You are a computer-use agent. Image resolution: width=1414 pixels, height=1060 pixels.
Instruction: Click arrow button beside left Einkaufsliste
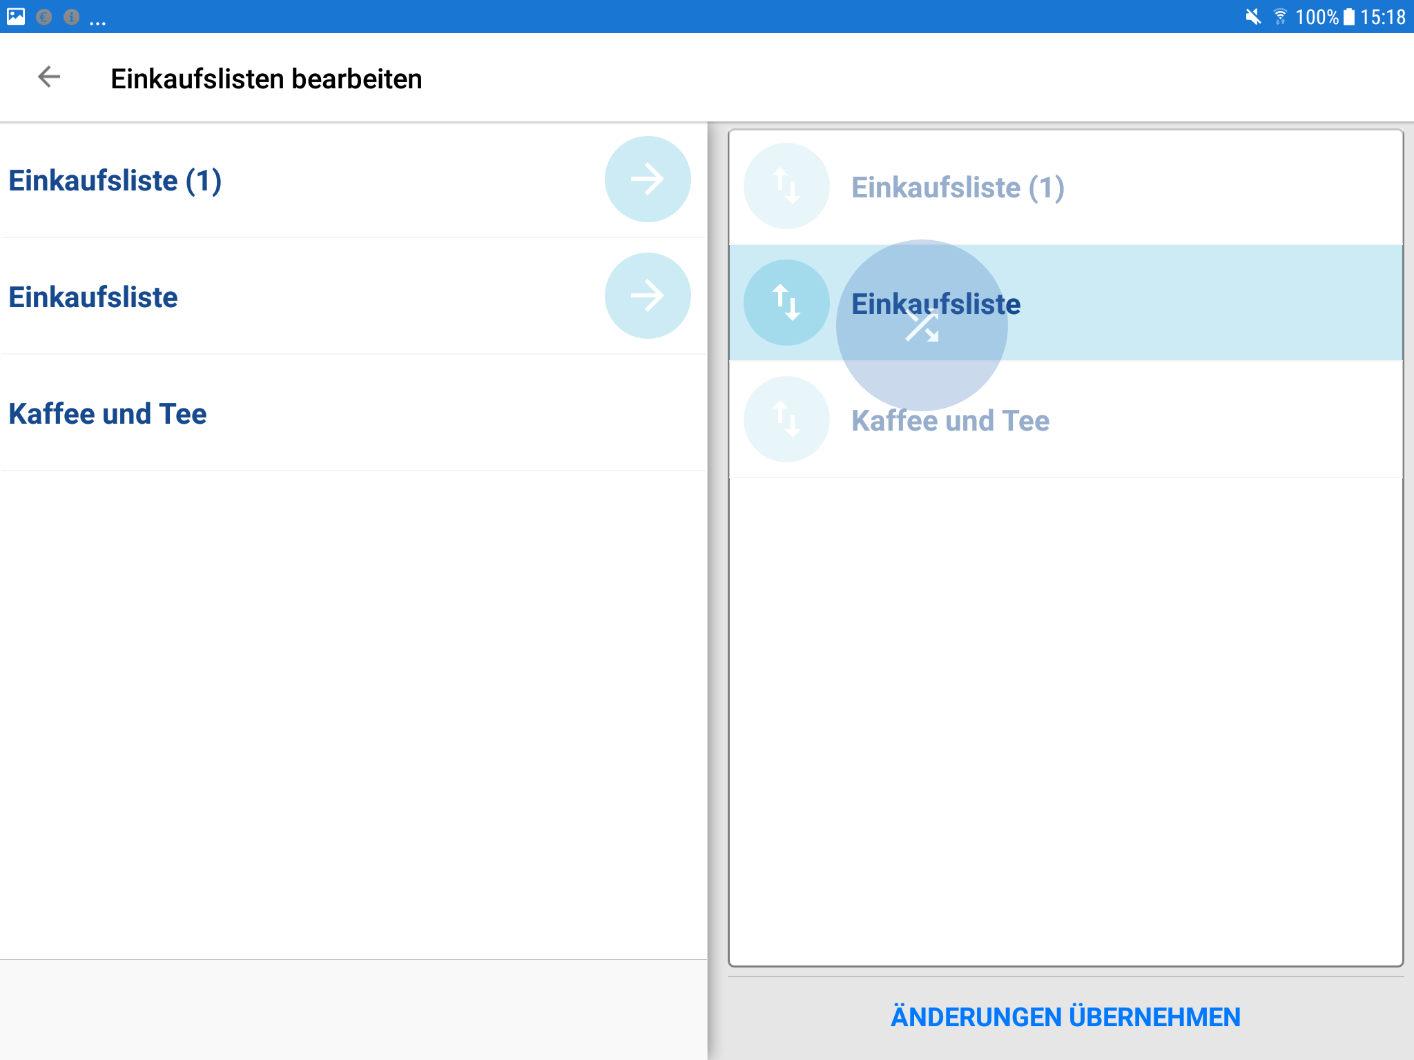647,296
